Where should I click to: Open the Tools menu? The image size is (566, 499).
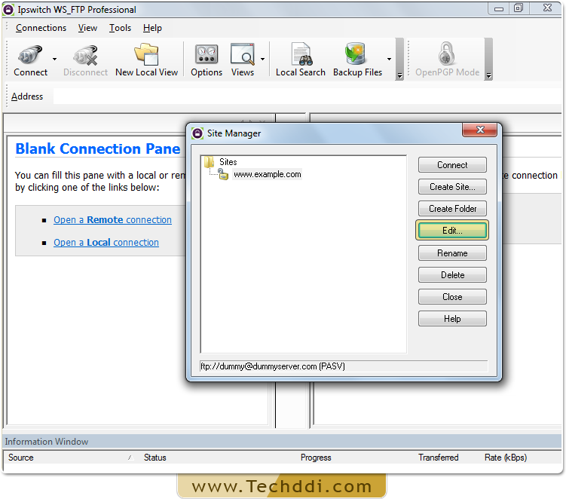point(120,28)
